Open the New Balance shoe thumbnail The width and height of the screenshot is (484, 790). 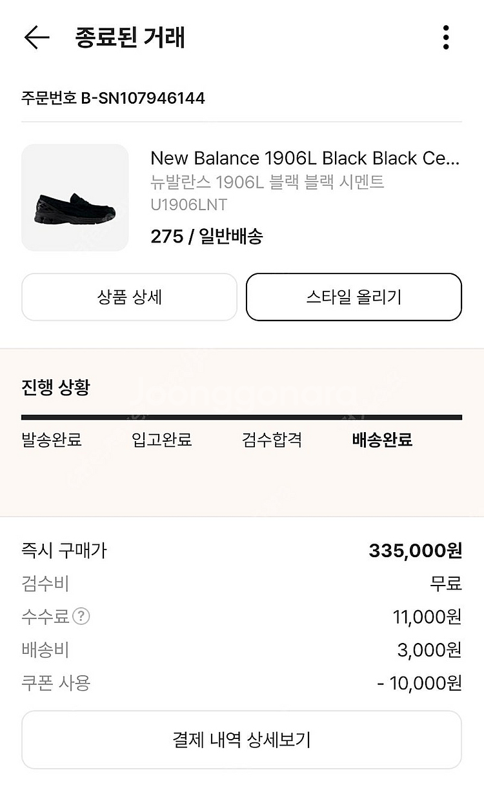75,197
